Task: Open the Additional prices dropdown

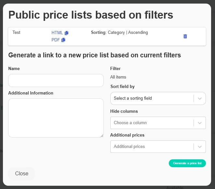Action: pyautogui.click(x=158, y=147)
